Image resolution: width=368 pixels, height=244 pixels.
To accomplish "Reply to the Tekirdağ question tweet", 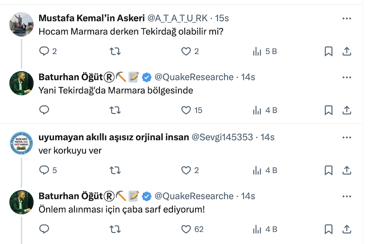I will (x=44, y=51).
